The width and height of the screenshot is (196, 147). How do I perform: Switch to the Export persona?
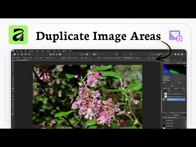pos(29,54)
